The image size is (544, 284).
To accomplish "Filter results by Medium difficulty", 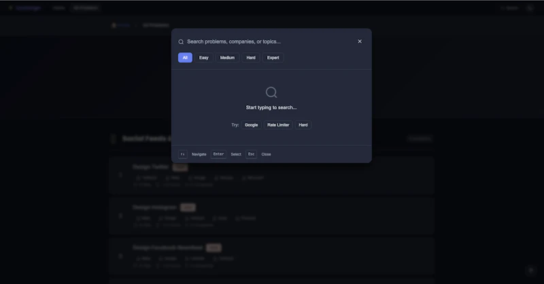I will [227, 58].
